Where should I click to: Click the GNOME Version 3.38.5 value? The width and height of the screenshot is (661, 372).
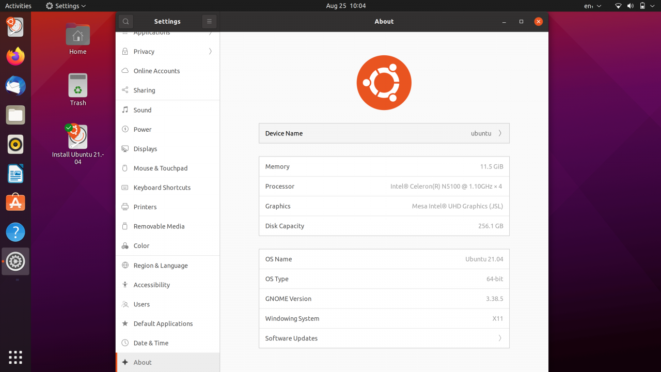click(495, 299)
